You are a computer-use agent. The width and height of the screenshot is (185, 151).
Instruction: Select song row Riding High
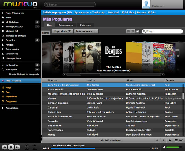[112, 112]
